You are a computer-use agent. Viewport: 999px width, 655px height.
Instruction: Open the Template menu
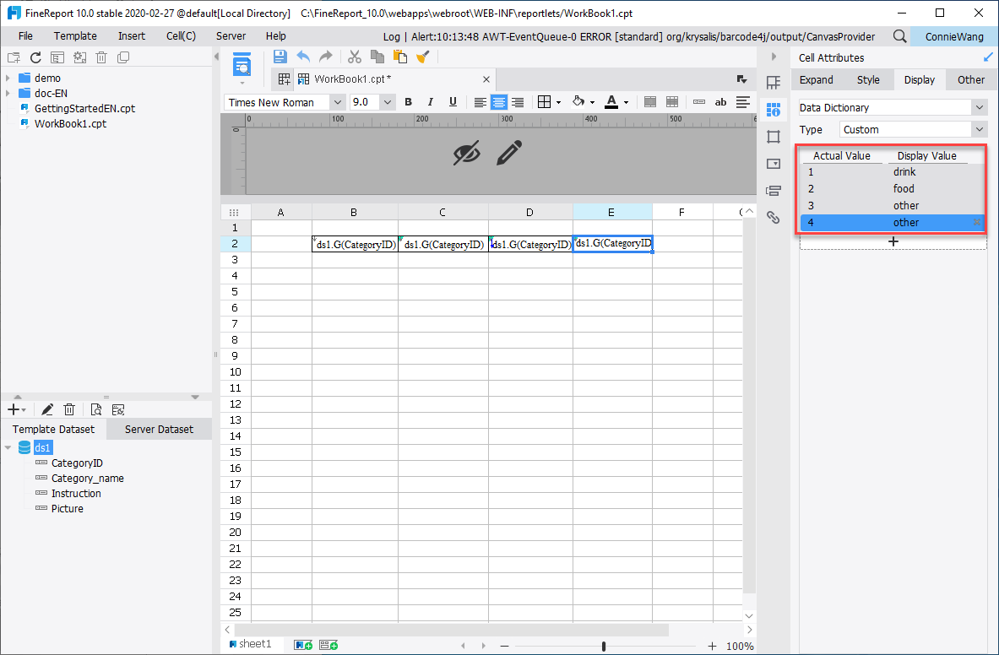75,35
